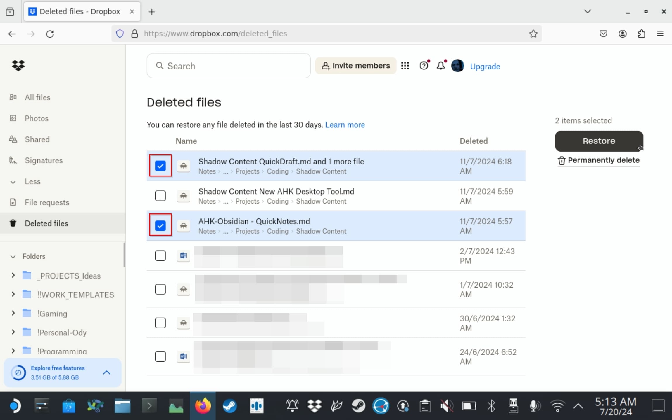
Task: Click the Upgrade link
Action: 485,66
